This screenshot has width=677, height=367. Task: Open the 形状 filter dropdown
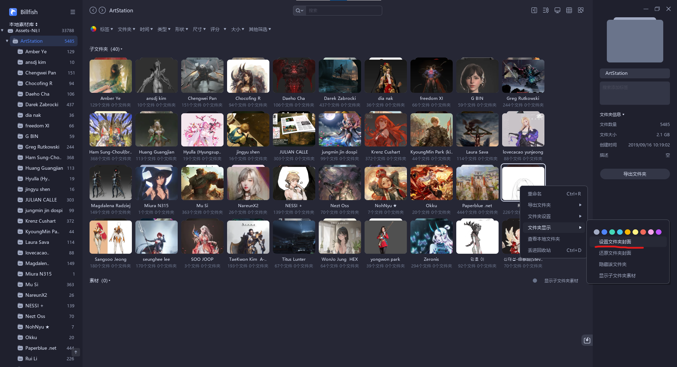tap(182, 29)
